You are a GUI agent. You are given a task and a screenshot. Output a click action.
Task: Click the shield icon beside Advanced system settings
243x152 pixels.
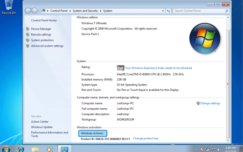pos(28,46)
